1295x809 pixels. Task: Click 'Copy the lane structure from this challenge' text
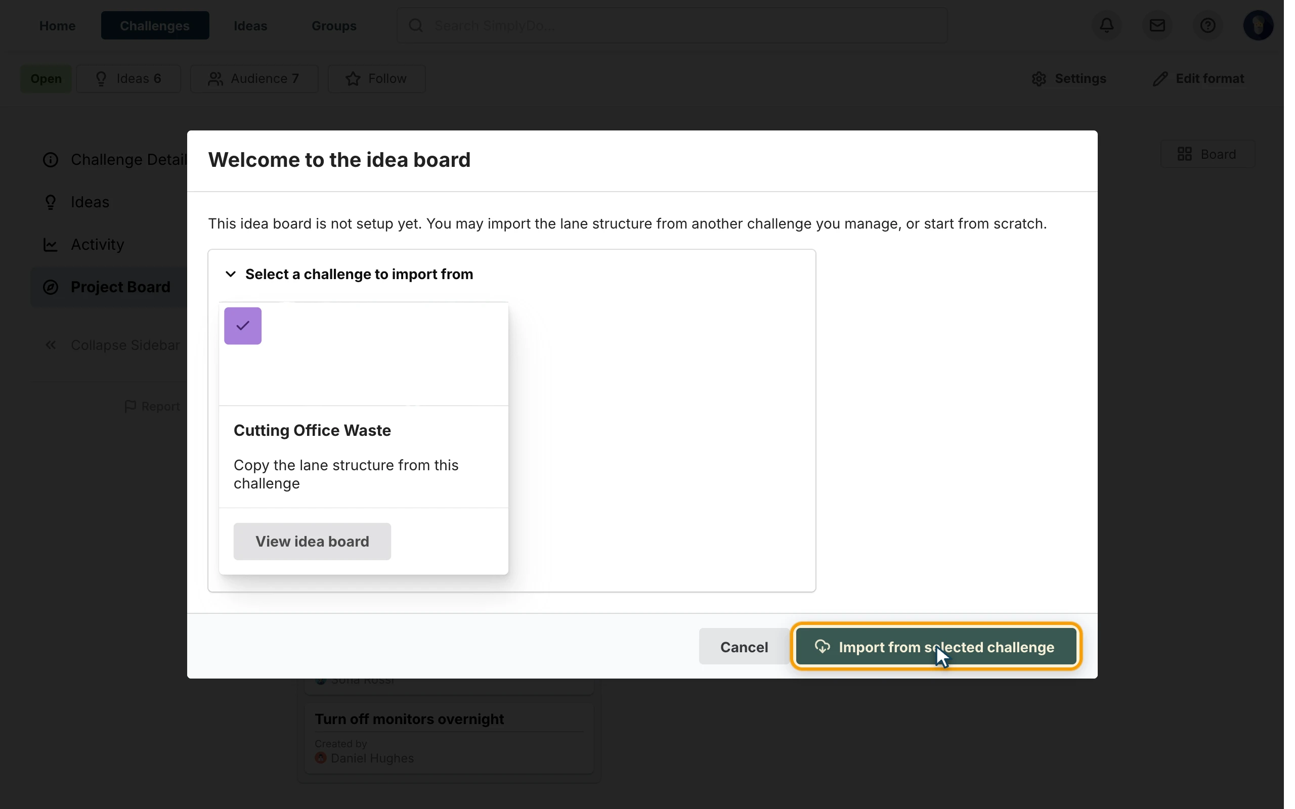pyautogui.click(x=346, y=474)
